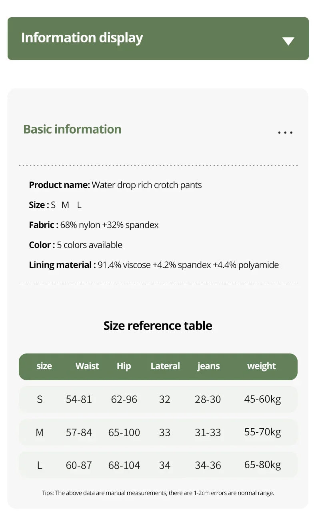This screenshot has height=511, width=316.
Task: Click the Size reference table title
Action: coord(158,325)
